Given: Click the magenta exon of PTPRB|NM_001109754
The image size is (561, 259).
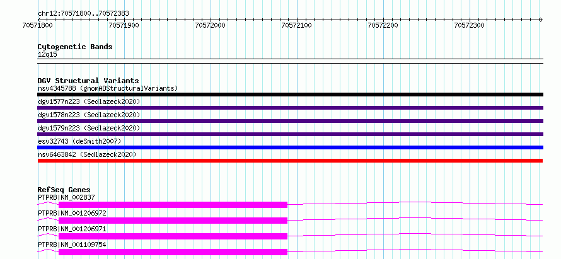Looking at the screenshot, I should [173, 252].
